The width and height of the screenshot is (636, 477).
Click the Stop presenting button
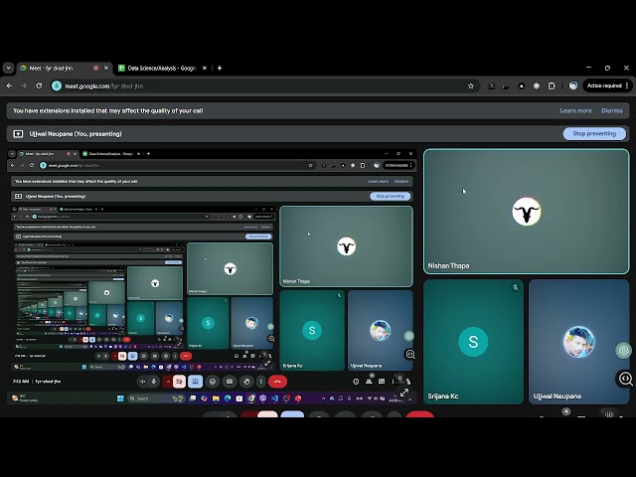594,133
